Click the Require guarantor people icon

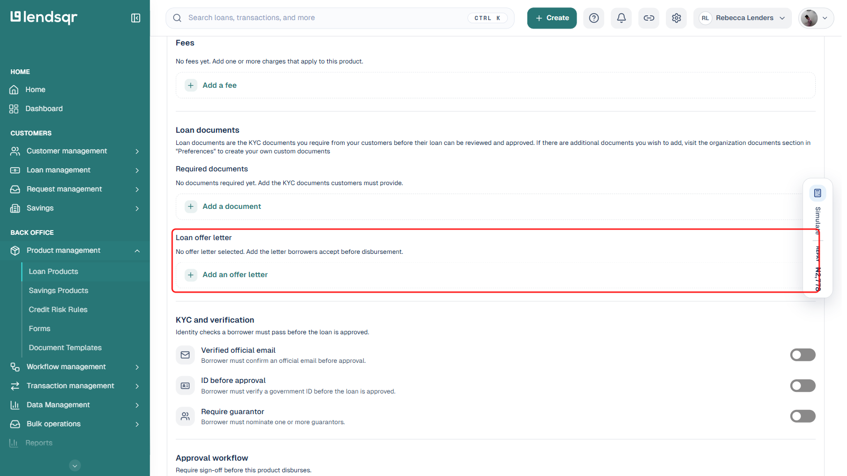click(x=185, y=416)
